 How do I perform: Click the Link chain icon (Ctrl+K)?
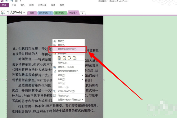(x=55, y=67)
